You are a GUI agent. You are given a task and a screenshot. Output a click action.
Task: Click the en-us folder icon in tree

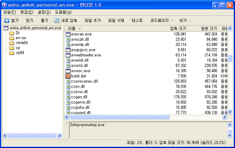click(12, 38)
